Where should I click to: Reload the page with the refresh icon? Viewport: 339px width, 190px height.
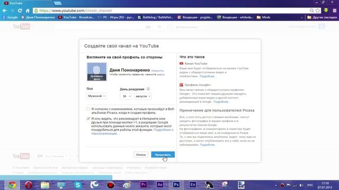coord(20,11)
